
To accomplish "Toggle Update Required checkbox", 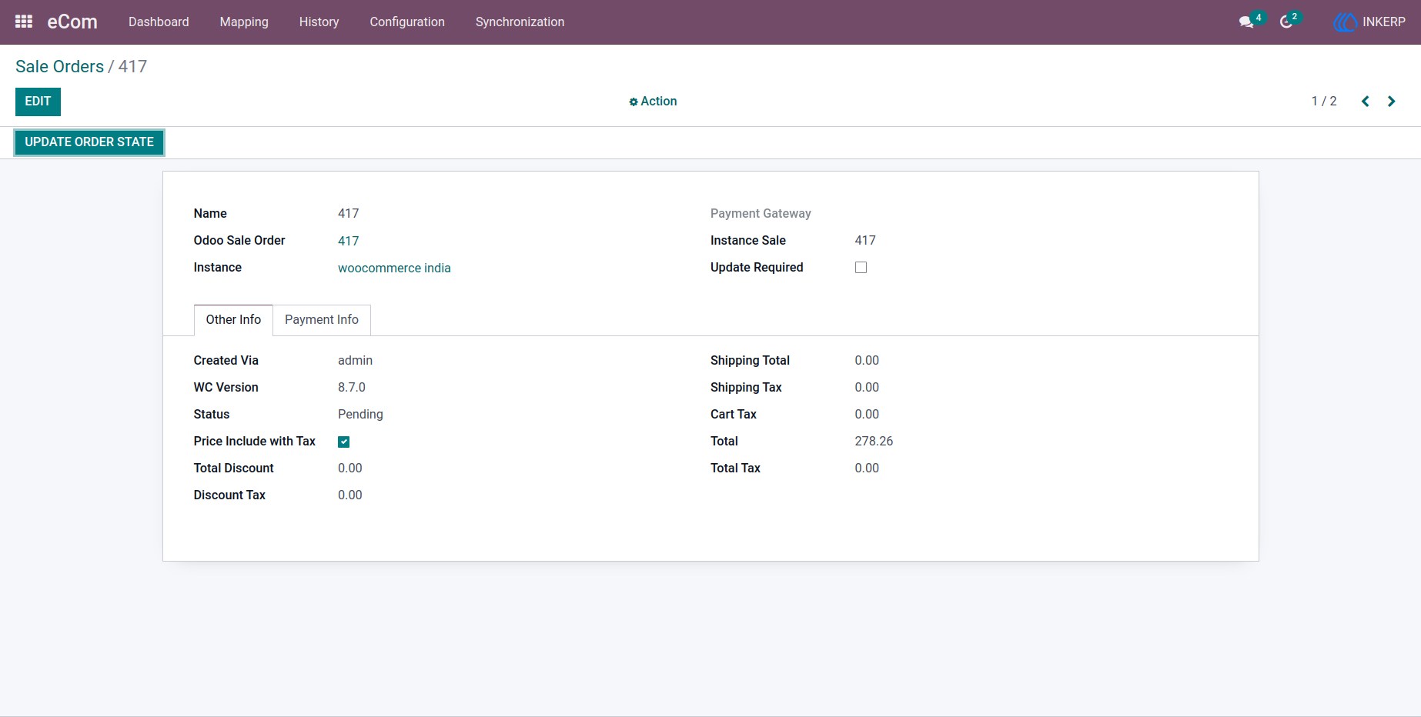I will click(861, 268).
